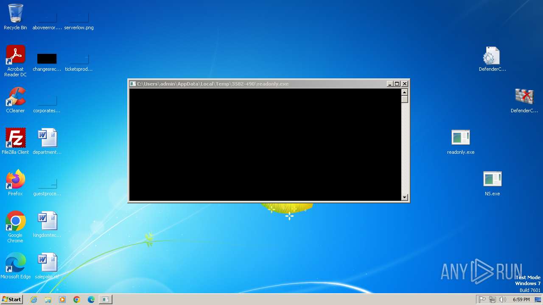Launch Google Chrome desktop shortcut

pos(15,227)
